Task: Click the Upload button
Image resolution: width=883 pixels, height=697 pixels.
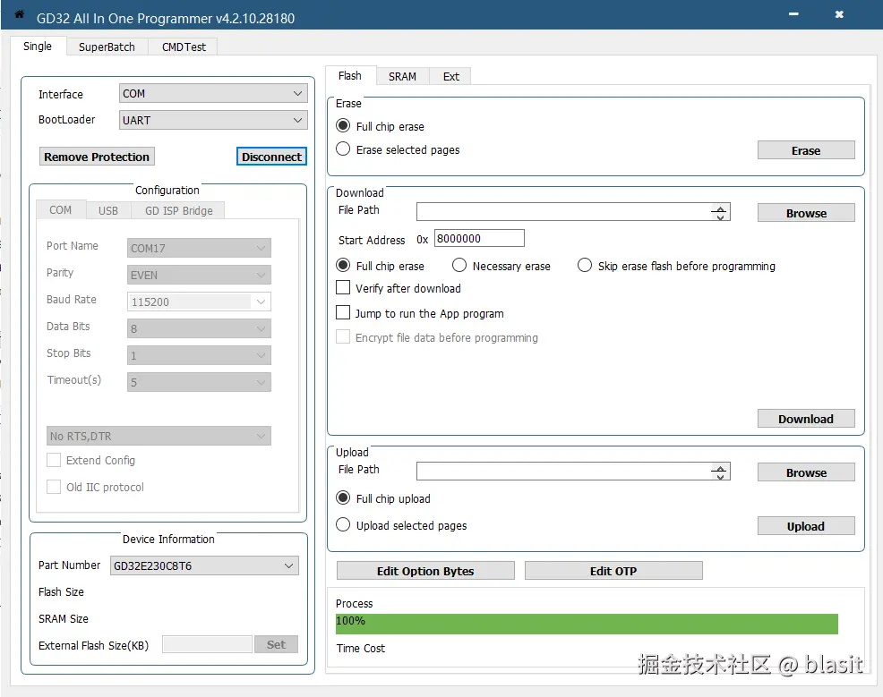Action: pos(806,526)
